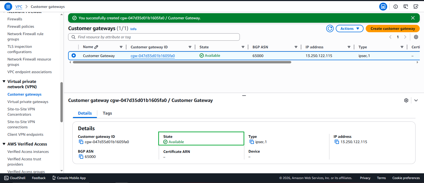Click the table horizontal scrollbar
Viewport: 424px width, 183px height.
click(x=182, y=62)
